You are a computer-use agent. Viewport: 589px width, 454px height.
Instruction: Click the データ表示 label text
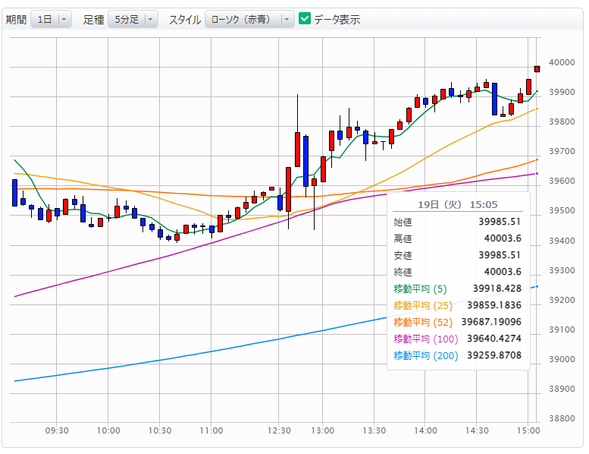pos(337,20)
